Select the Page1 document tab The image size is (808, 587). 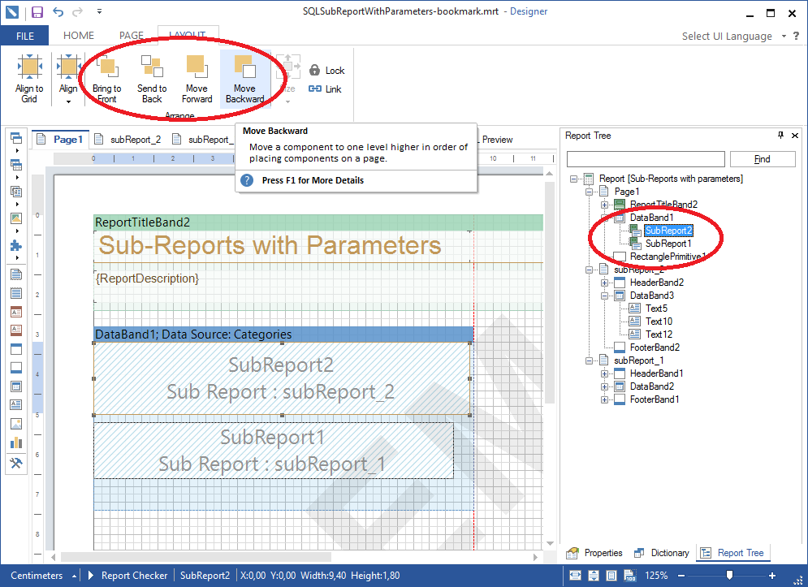click(61, 139)
